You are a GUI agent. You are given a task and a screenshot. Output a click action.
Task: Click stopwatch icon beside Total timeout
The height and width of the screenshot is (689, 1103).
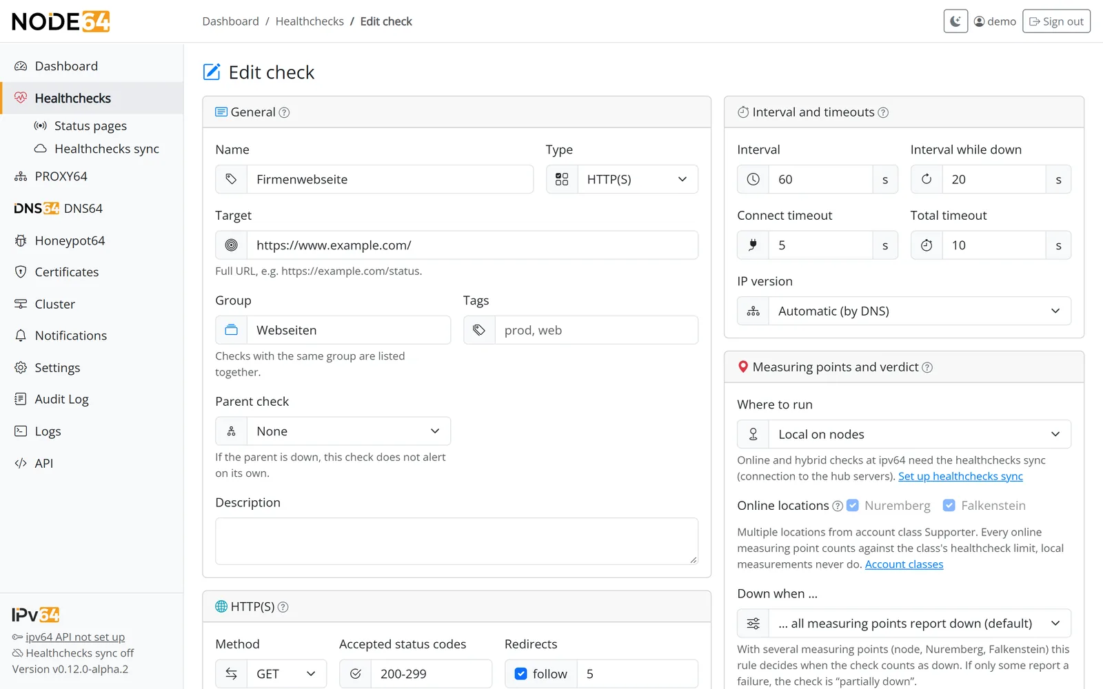[x=927, y=245]
